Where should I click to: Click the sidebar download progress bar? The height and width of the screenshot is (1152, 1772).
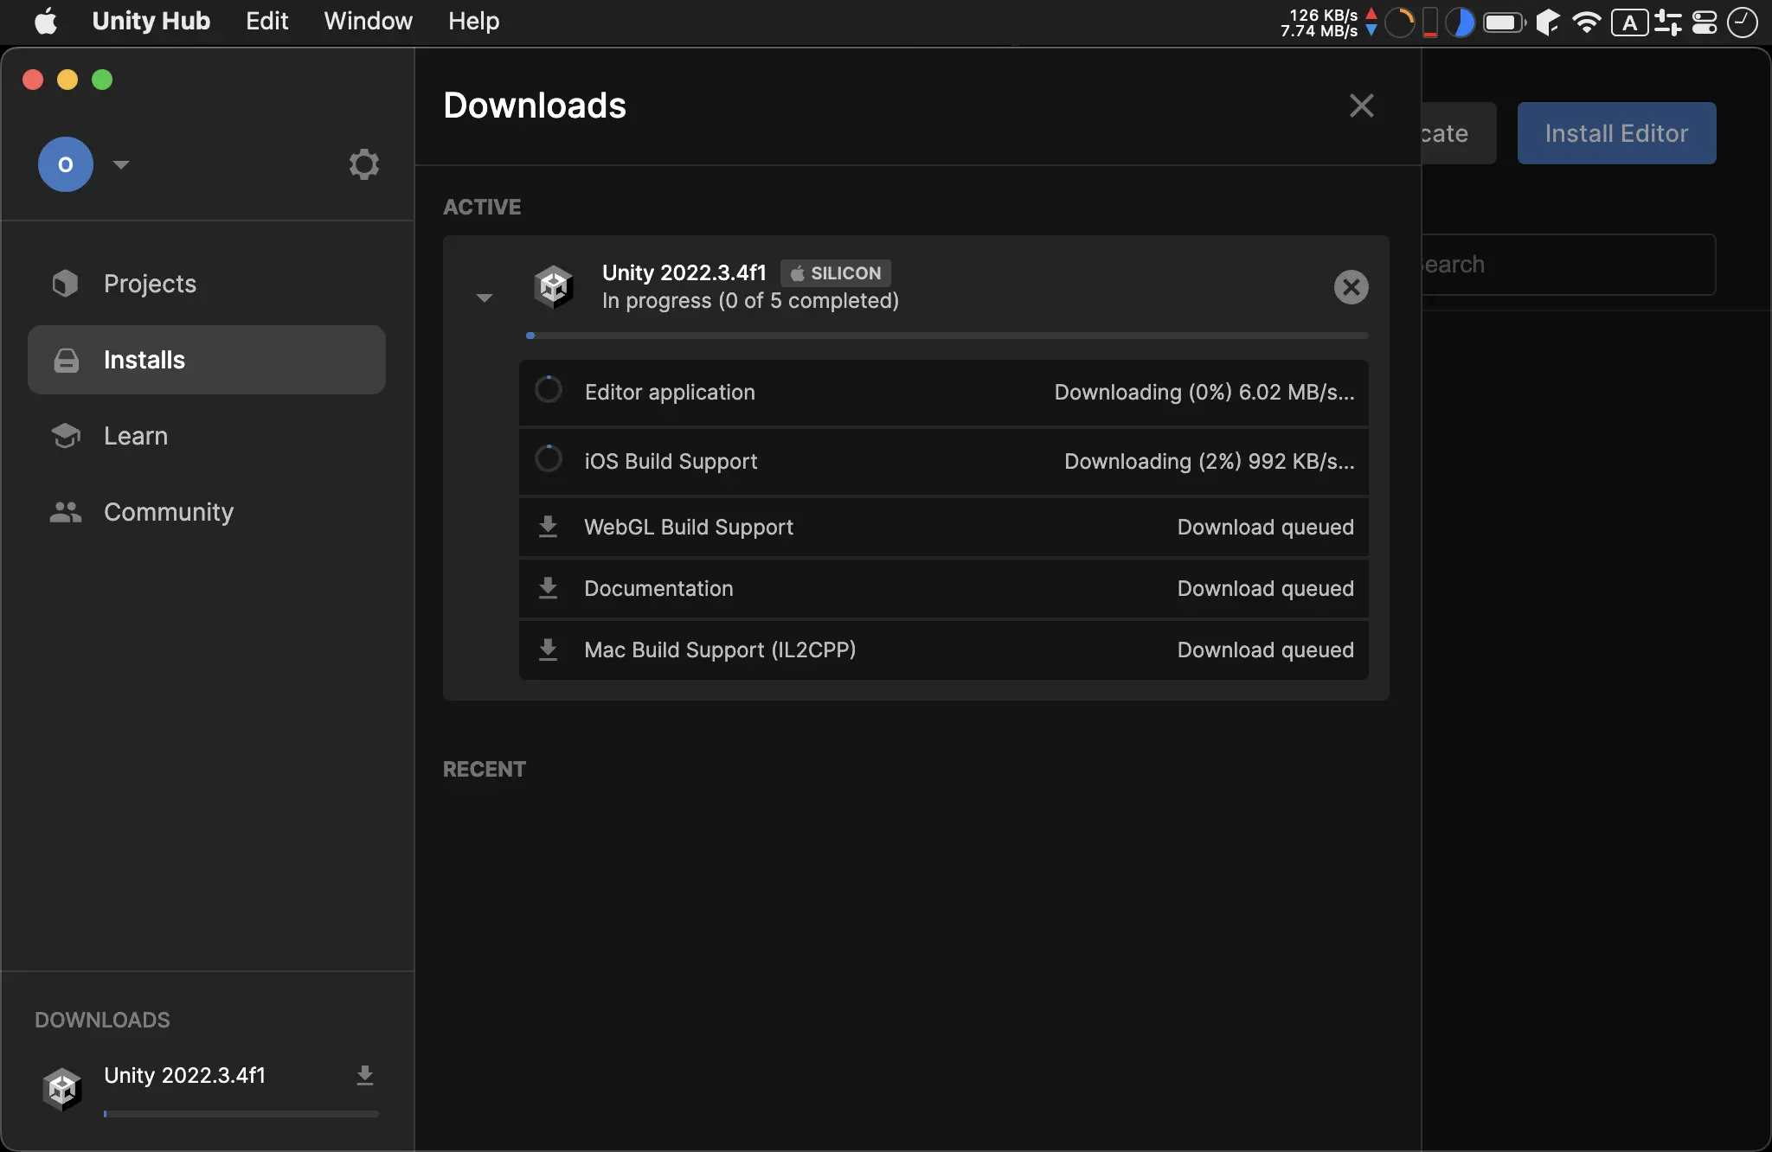[241, 1114]
